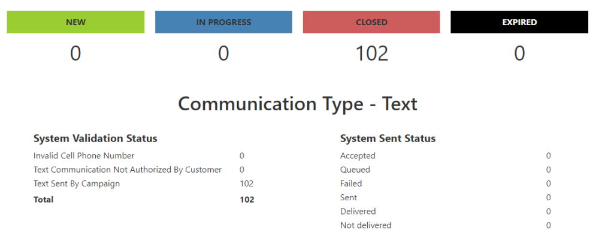599x241 pixels.
Task: Click the Accepted status row label
Action: tap(358, 156)
